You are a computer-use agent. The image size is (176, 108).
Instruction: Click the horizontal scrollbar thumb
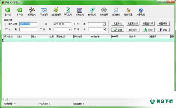(6, 99)
